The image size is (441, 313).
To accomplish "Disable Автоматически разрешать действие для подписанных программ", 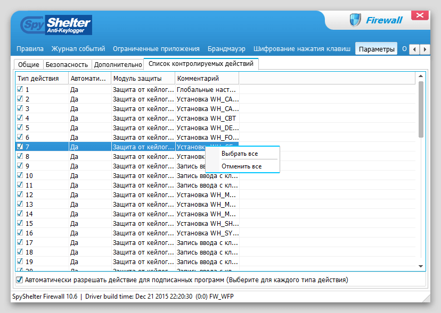I will click(19, 280).
